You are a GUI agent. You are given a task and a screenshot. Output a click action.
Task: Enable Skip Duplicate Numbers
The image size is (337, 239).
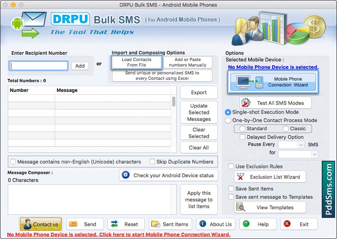click(x=152, y=162)
